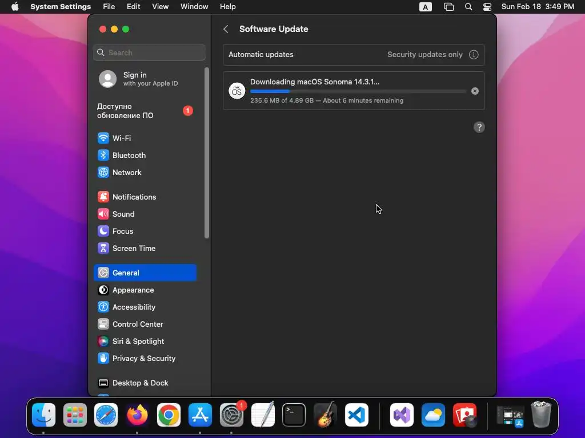The width and height of the screenshot is (585, 438).
Task: Open Spotlight search in menu bar
Action: click(468, 7)
